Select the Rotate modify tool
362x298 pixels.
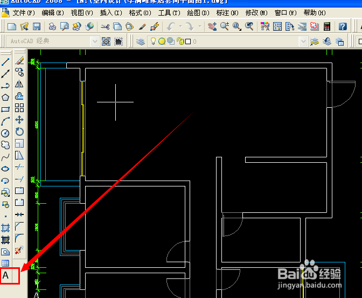point(19,131)
